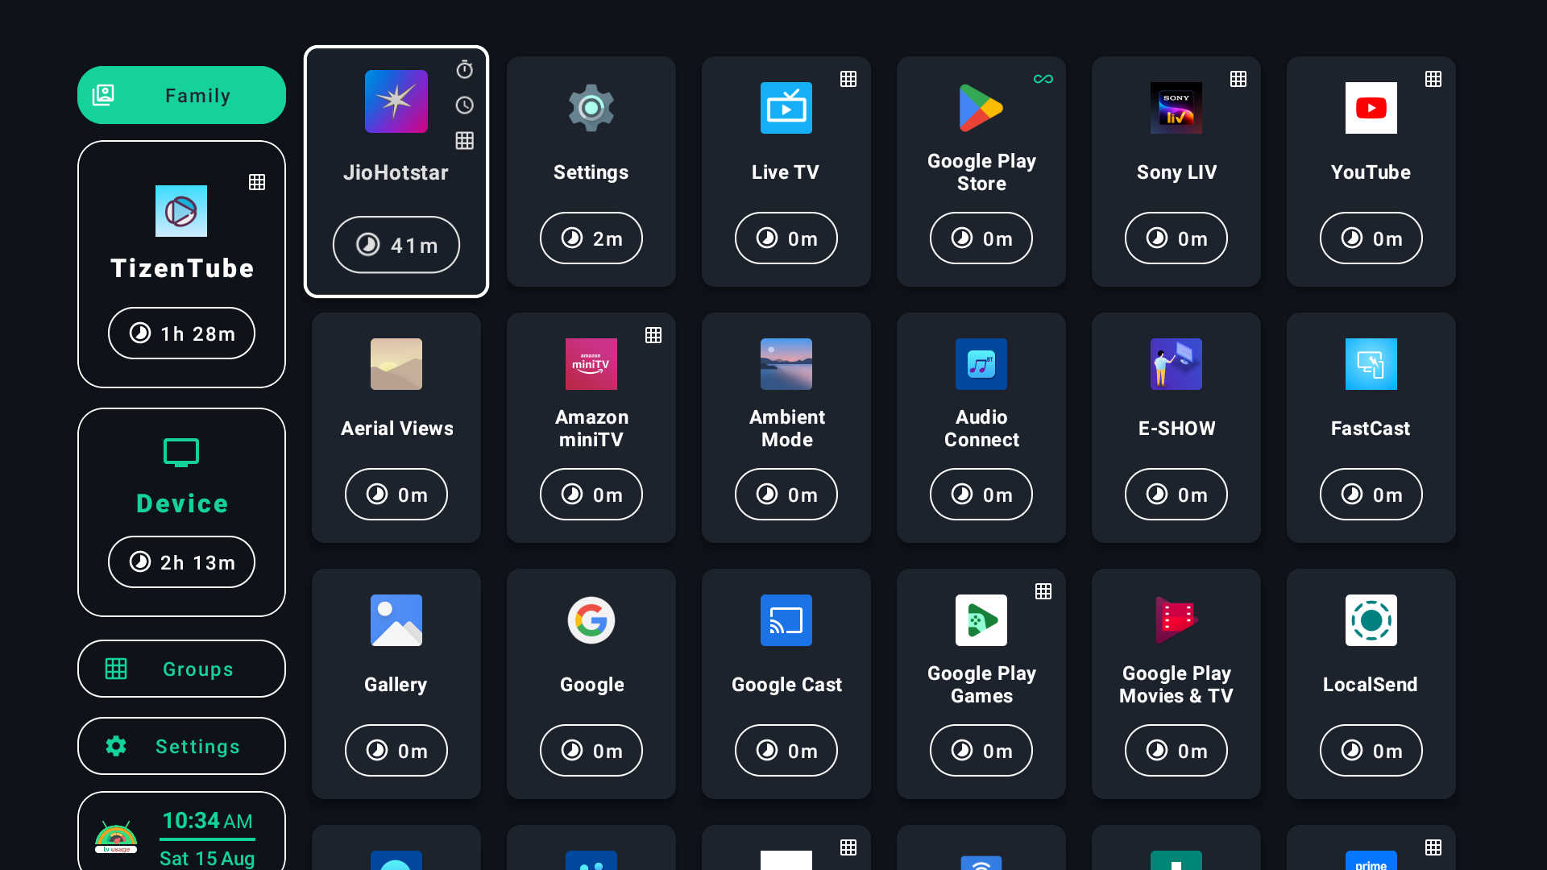Viewport: 1547px width, 870px height.
Task: Open the Google Play Games icon
Action: (981, 620)
